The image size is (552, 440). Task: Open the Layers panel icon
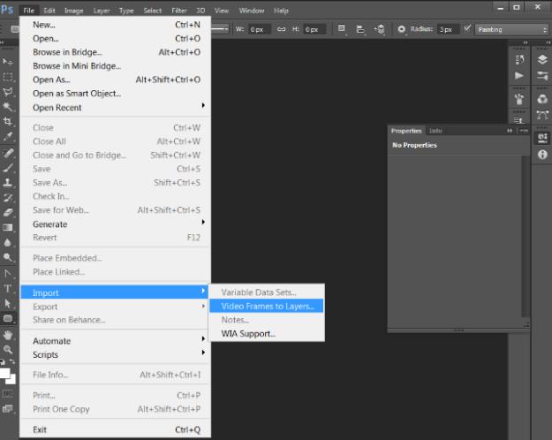[x=542, y=59]
